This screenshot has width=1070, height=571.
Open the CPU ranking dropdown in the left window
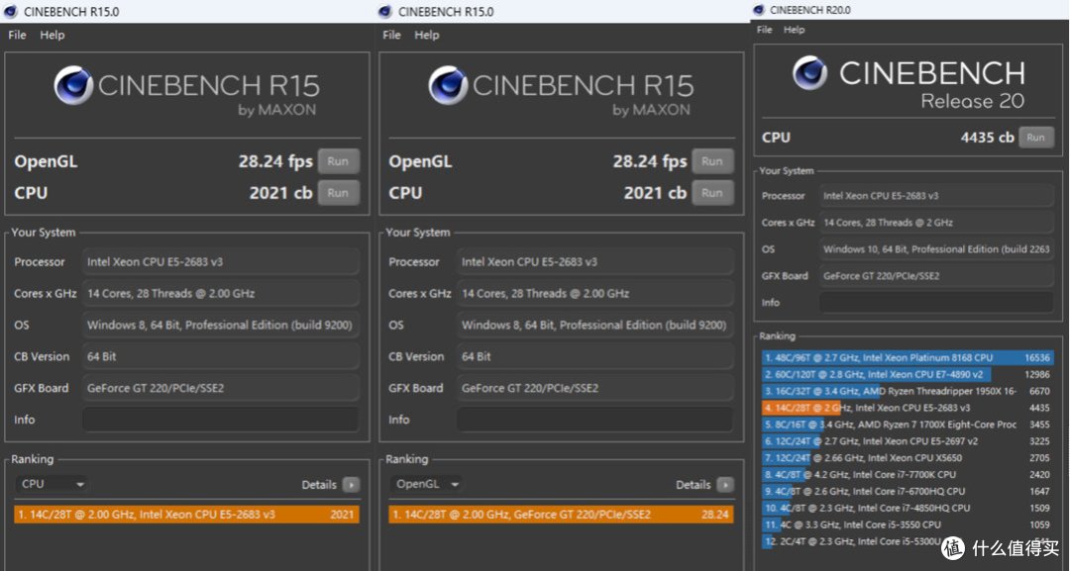(x=52, y=484)
